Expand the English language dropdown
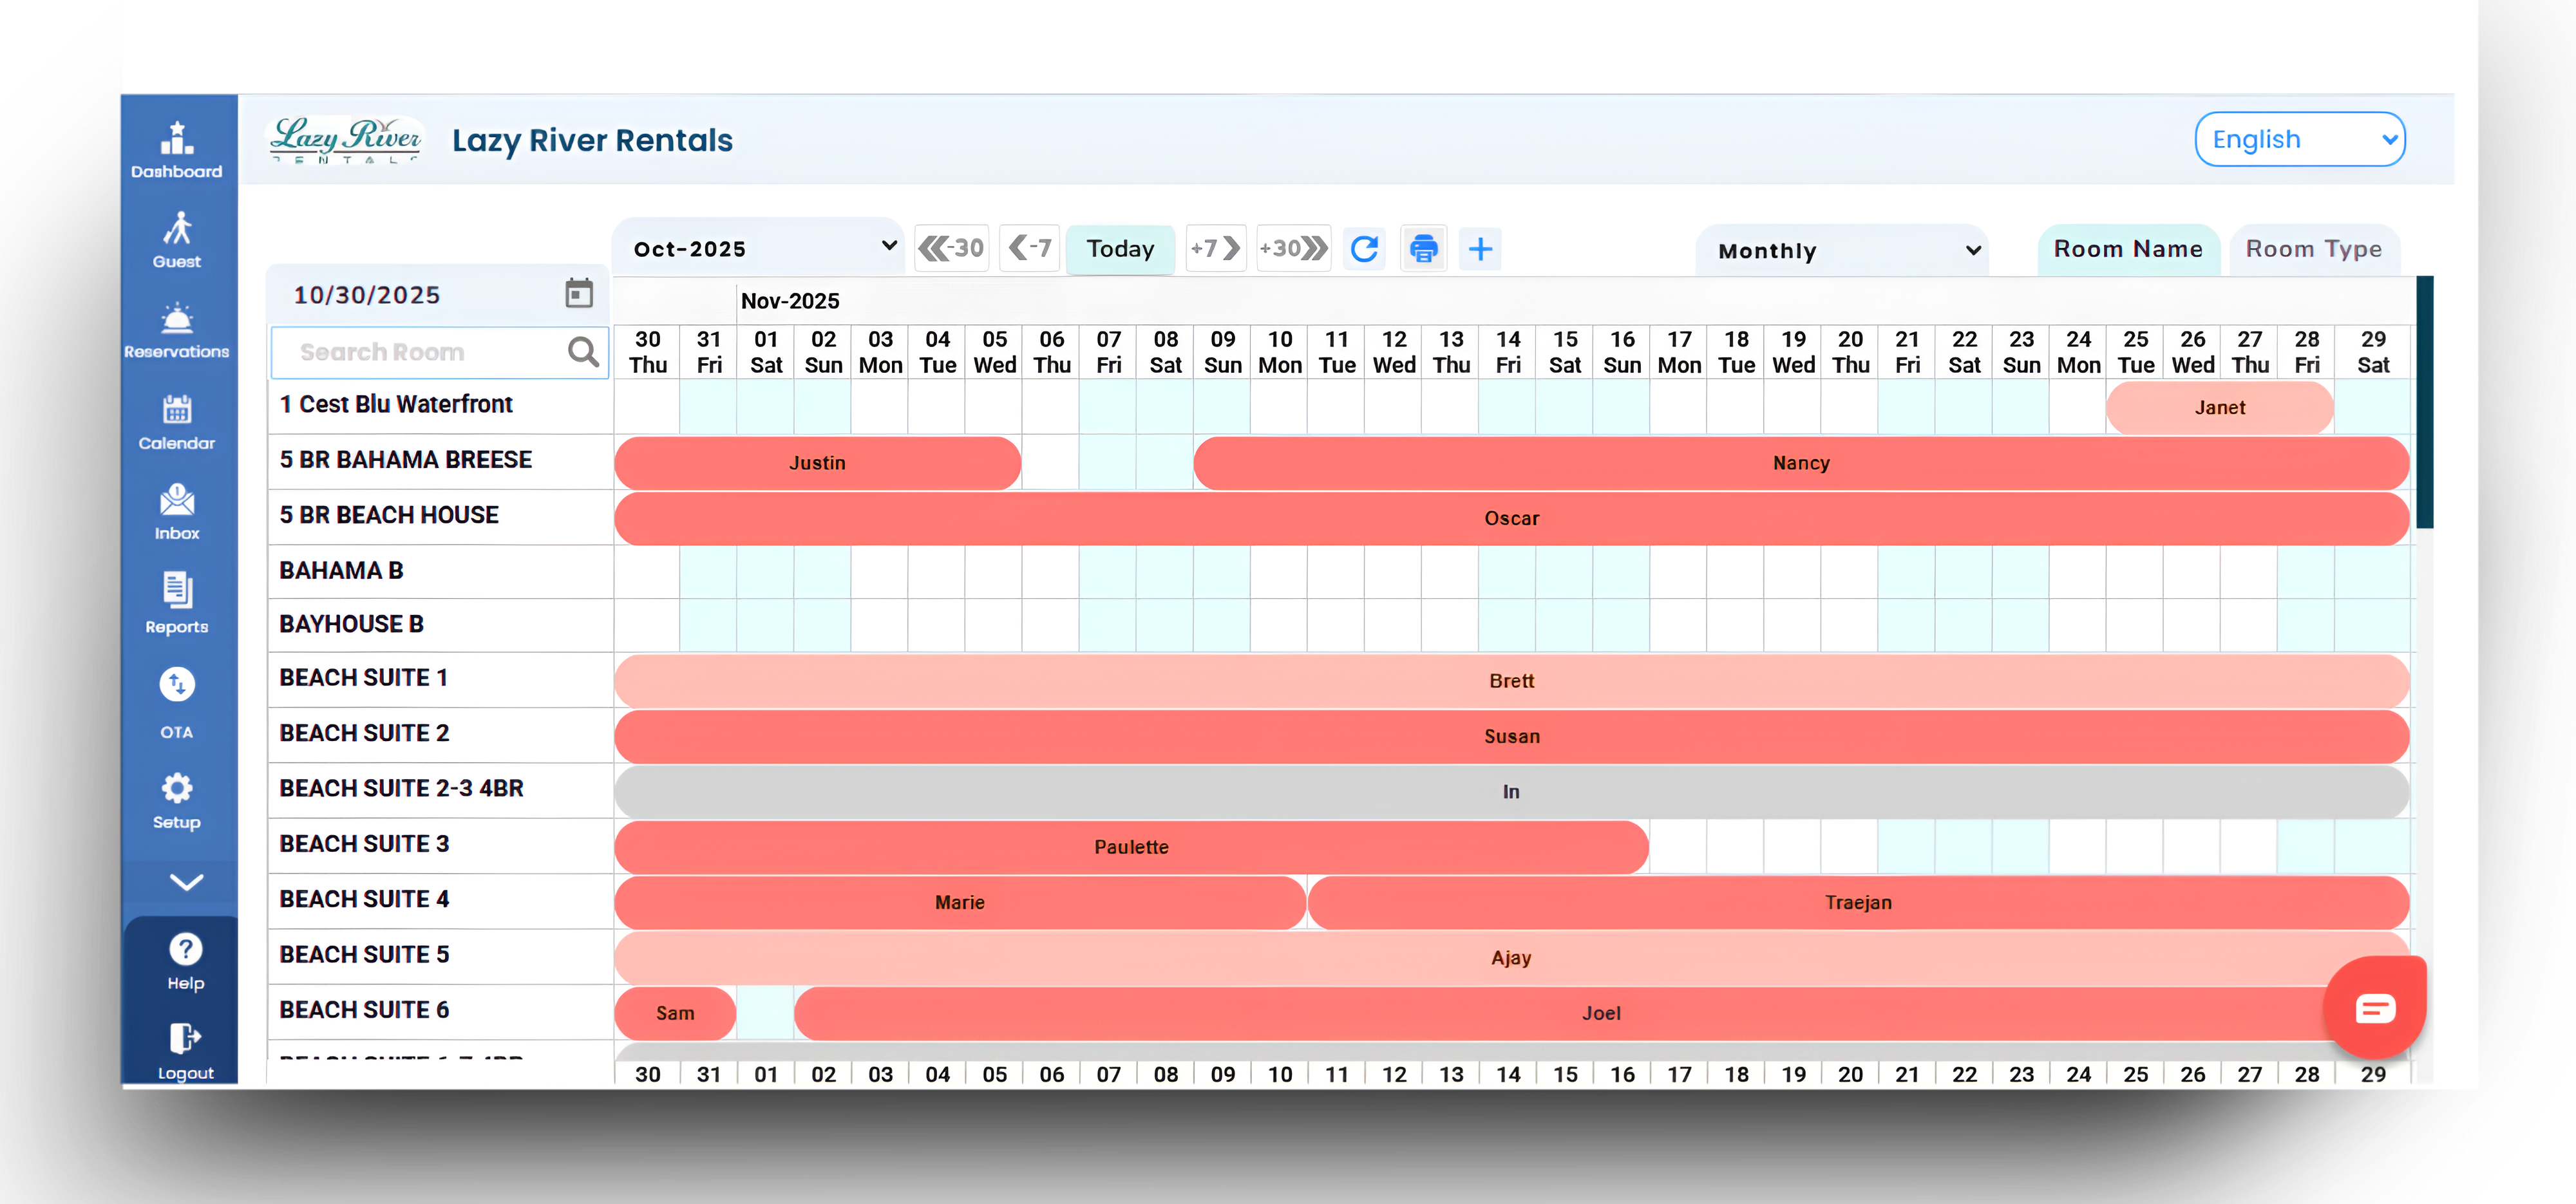The height and width of the screenshot is (1204, 2576). pyautogui.click(x=2299, y=140)
